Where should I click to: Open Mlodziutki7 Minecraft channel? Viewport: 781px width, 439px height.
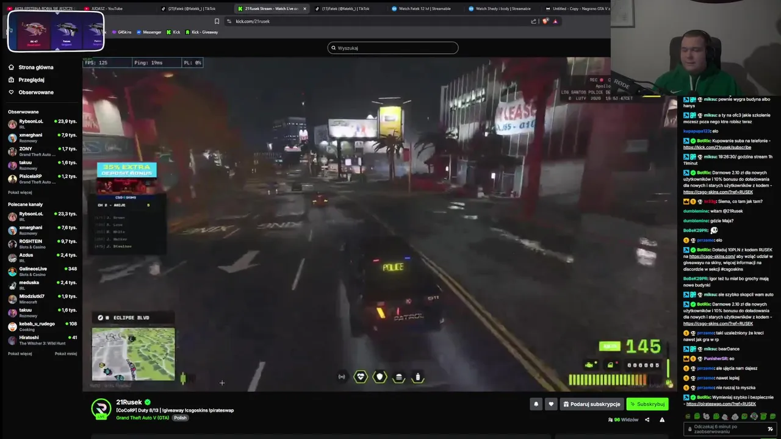pyautogui.click(x=42, y=298)
